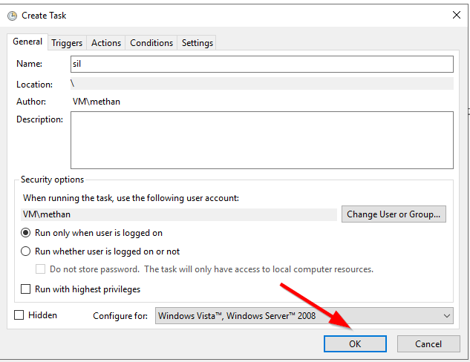Switch to the General tab
Viewport: 470px width, 362px height.
27,42
